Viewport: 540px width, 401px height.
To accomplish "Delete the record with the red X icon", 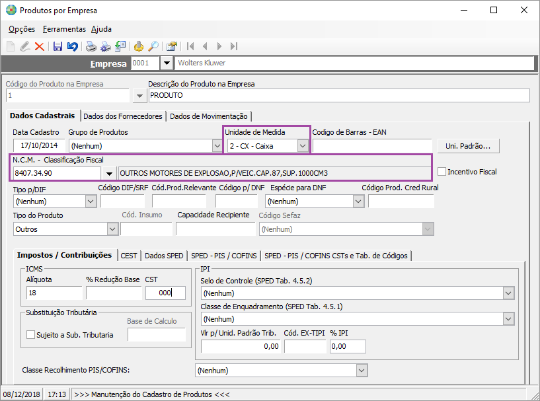I will click(x=40, y=46).
